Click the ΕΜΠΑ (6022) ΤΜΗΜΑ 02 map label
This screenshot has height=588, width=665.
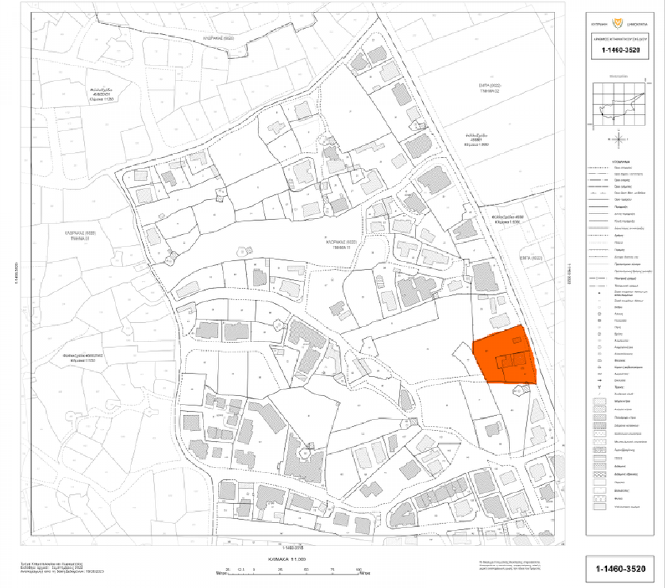click(x=475, y=89)
